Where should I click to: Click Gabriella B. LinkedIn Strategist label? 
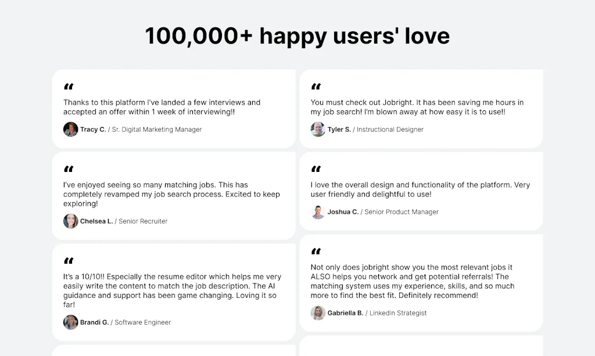pyautogui.click(x=377, y=313)
